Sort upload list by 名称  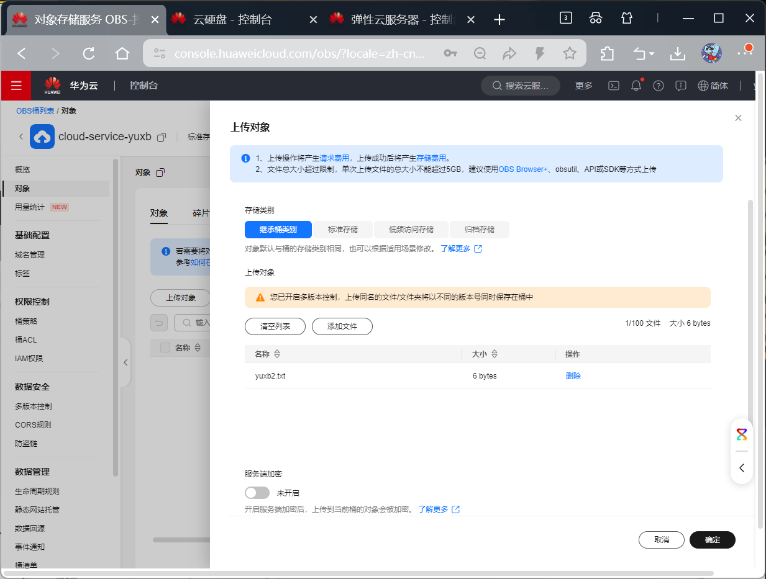tap(277, 354)
